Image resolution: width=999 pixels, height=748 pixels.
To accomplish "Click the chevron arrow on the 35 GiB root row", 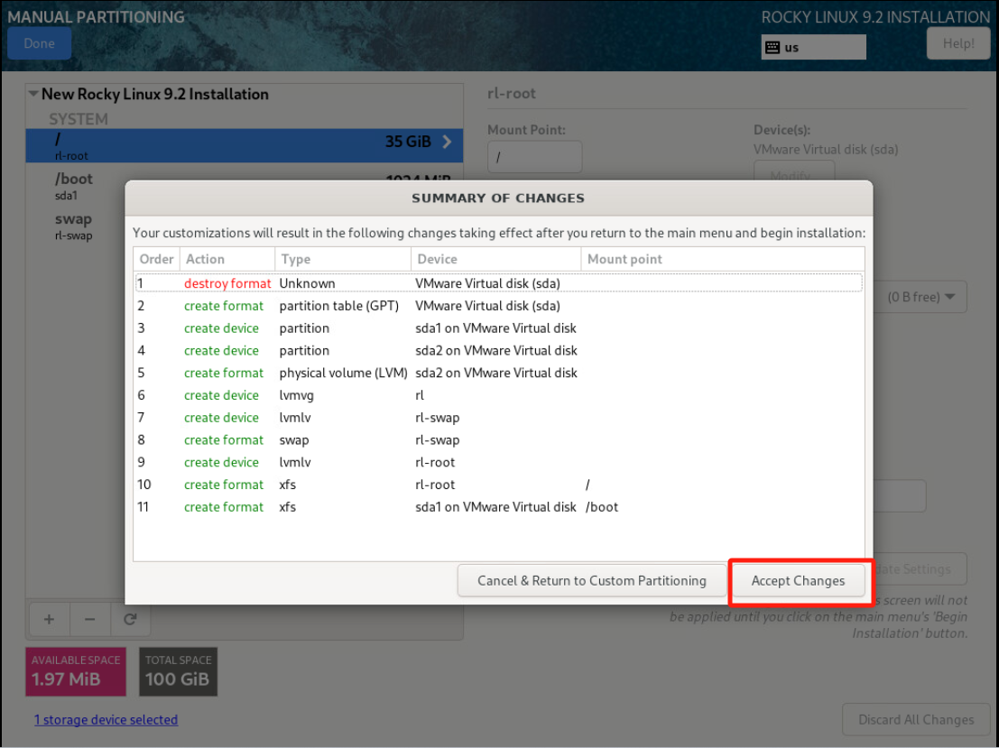I will [448, 142].
